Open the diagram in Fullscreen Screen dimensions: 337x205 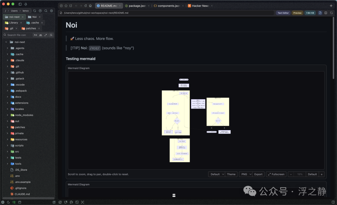tap(276, 174)
